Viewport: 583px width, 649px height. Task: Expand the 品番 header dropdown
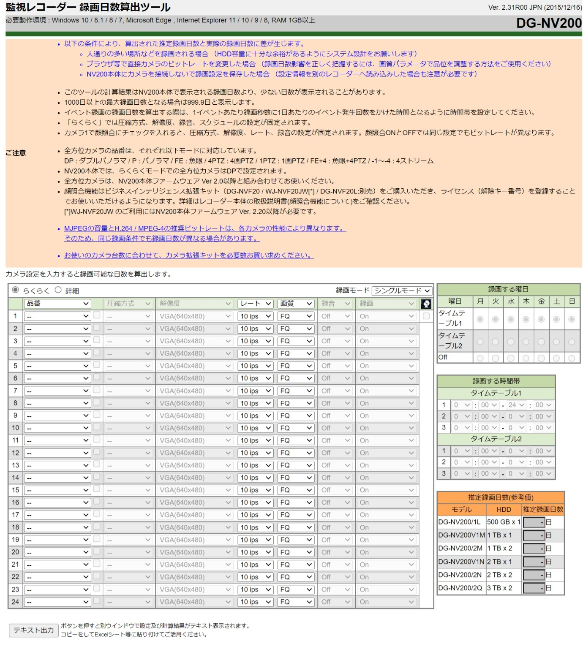click(x=57, y=304)
